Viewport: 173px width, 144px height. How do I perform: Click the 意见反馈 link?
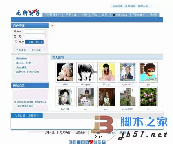click(34, 72)
